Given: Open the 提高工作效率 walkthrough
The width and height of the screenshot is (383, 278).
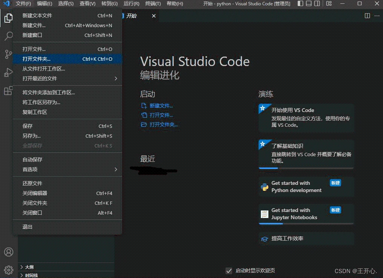Looking at the screenshot, I should (306, 239).
